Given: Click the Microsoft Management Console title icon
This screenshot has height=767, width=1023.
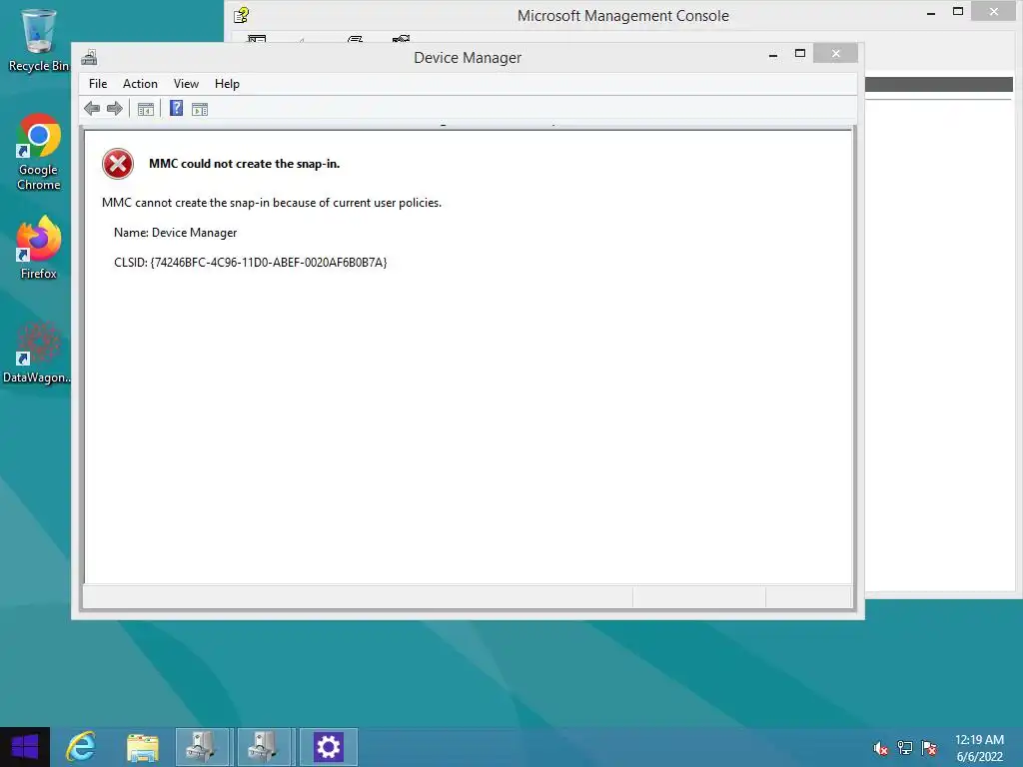Looking at the screenshot, I should (242, 15).
